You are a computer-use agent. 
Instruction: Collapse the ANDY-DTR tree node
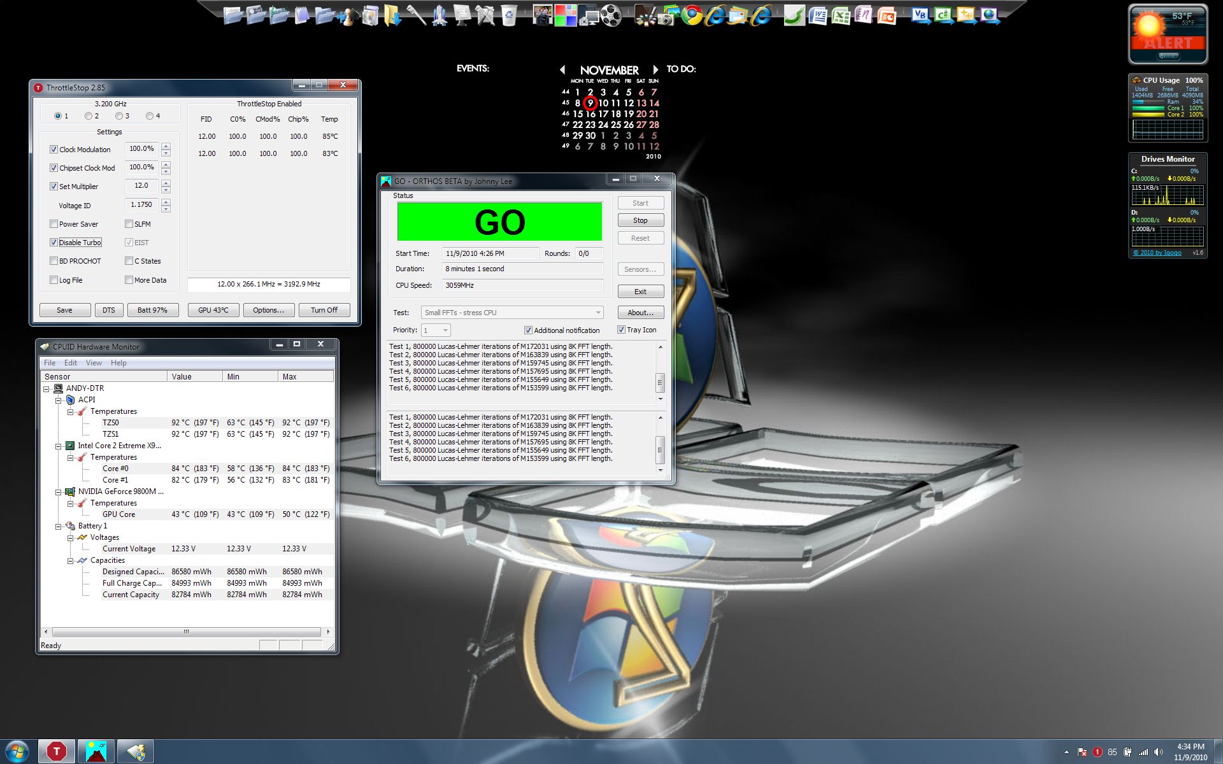(x=46, y=388)
